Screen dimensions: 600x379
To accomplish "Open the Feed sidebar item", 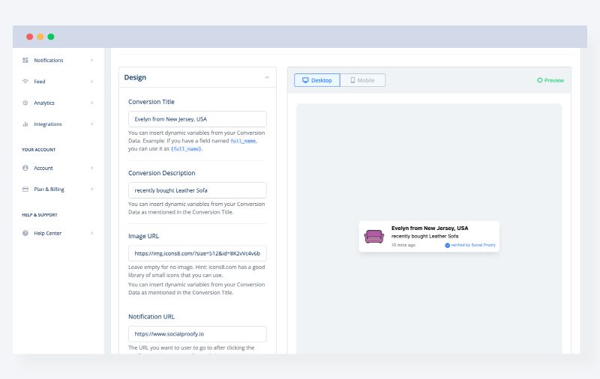I will 58,82.
